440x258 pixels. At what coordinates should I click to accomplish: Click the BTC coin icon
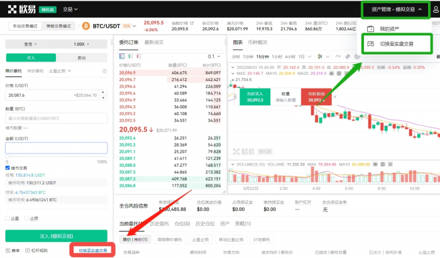[x=87, y=26]
